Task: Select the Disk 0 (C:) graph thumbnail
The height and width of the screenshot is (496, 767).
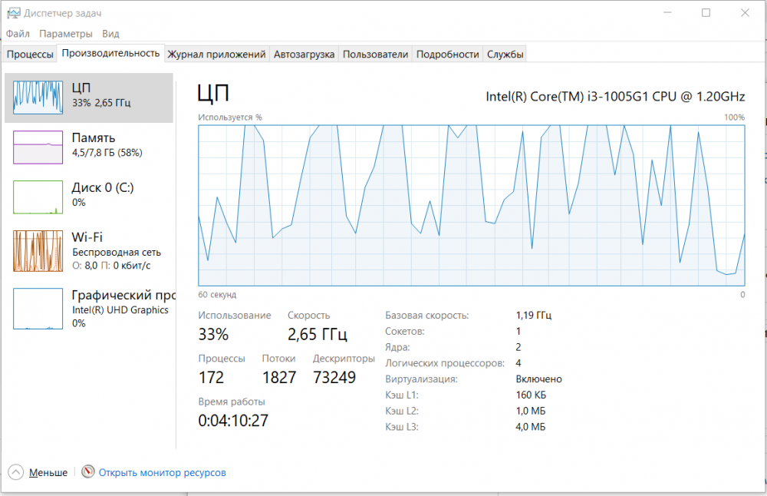Action: tap(38, 197)
